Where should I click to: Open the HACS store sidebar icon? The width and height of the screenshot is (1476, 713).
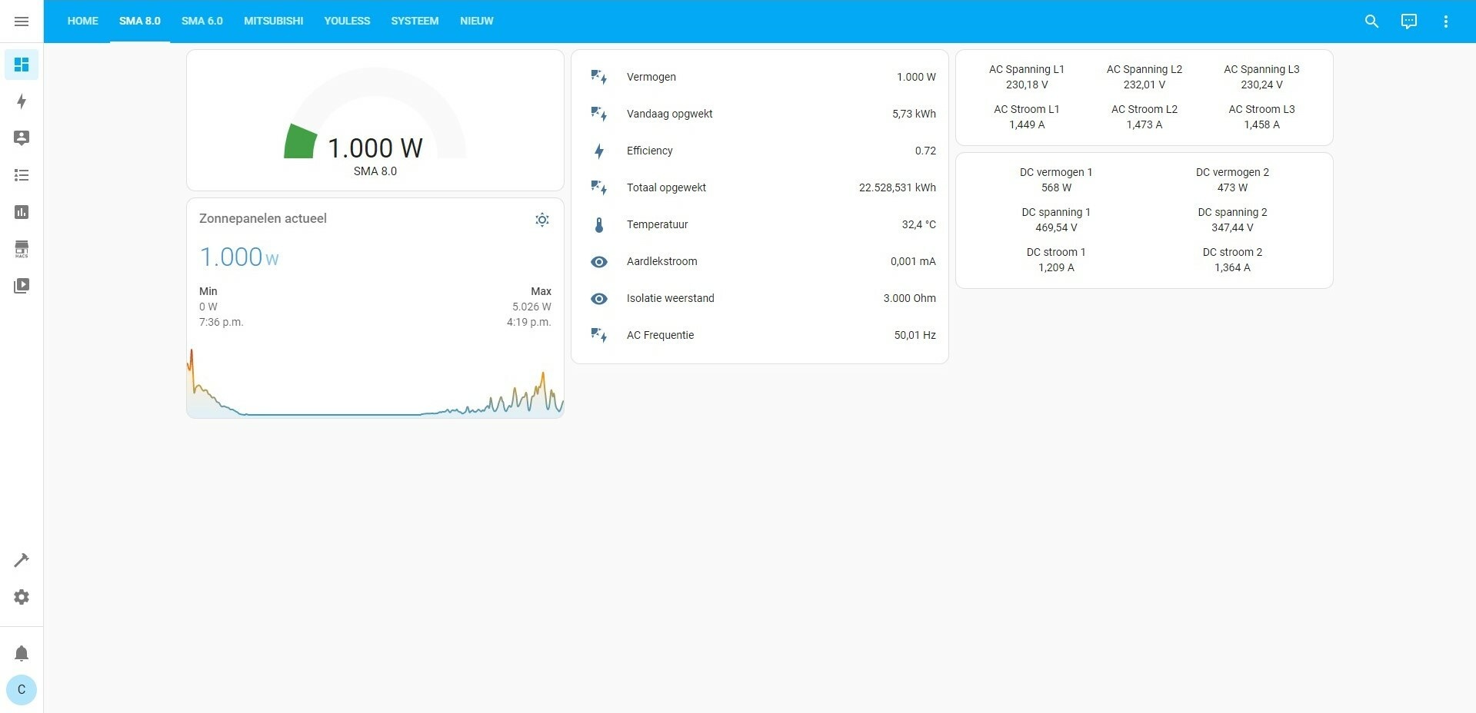[22, 249]
